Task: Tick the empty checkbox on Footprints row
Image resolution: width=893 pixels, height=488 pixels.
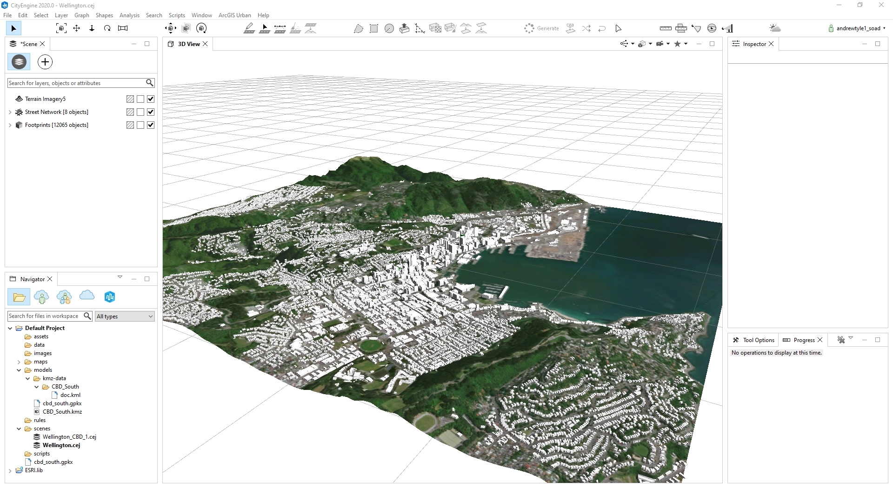Action: coord(140,125)
